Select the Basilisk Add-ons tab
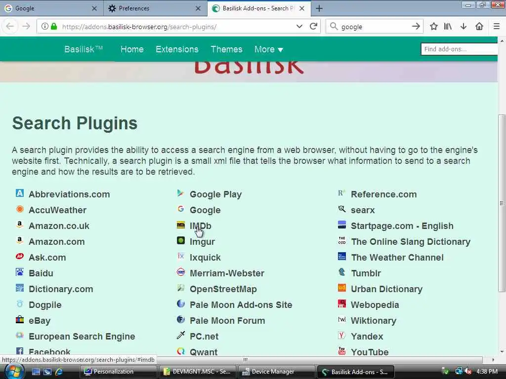 (259, 8)
